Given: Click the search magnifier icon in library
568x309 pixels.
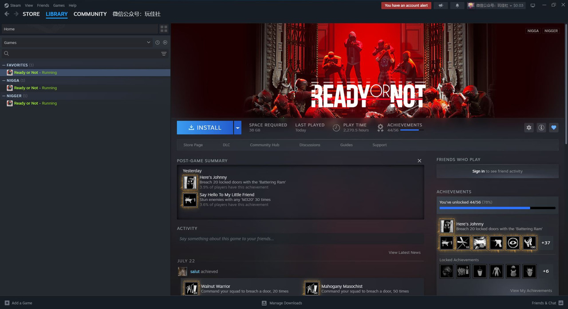Looking at the screenshot, I should (6, 54).
